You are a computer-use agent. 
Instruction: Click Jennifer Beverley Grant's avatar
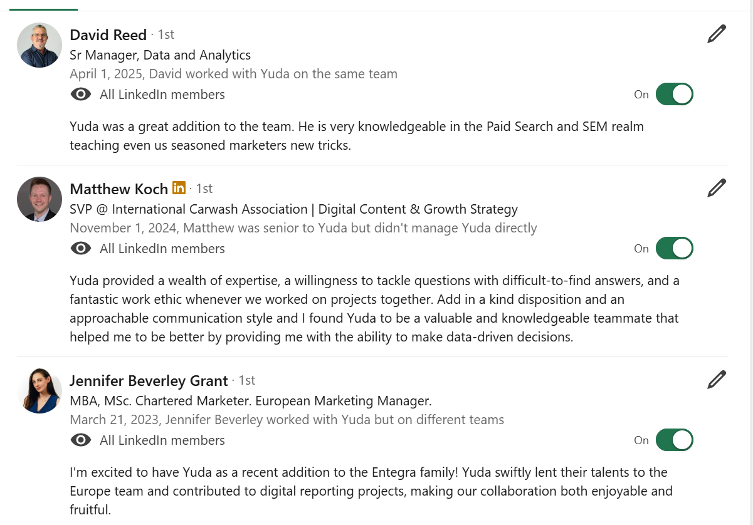39,391
